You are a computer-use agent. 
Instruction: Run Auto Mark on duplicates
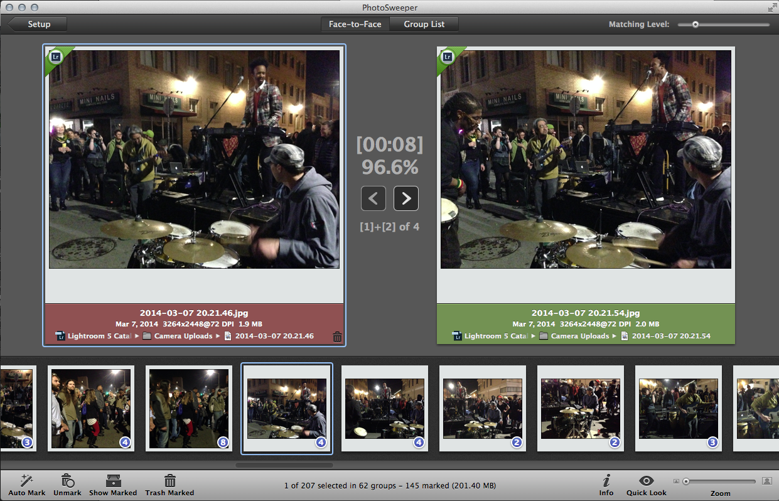click(x=27, y=485)
